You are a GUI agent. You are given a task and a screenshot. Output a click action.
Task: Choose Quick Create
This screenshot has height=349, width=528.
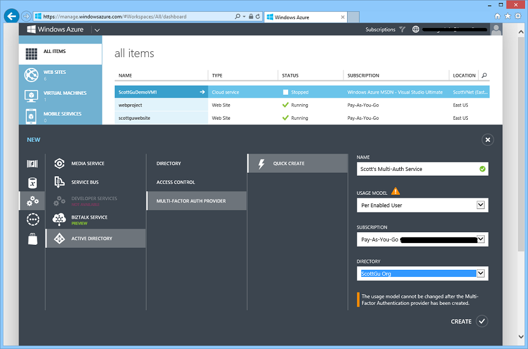coord(298,163)
